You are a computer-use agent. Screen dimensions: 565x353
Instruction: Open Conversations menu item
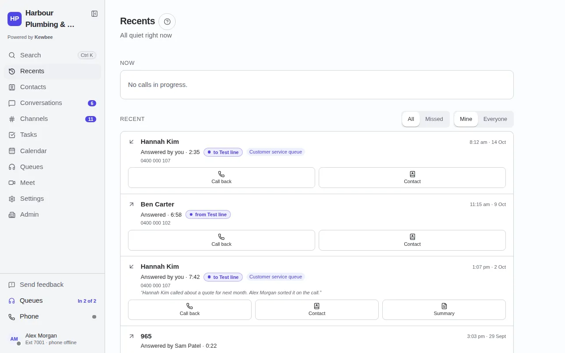53,103
